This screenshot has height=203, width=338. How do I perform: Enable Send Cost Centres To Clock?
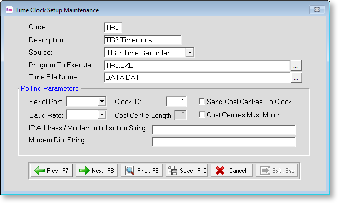pyautogui.click(x=202, y=101)
